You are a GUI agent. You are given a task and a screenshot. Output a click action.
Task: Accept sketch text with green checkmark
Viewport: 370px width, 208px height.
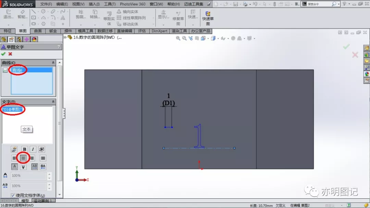(x=3, y=54)
